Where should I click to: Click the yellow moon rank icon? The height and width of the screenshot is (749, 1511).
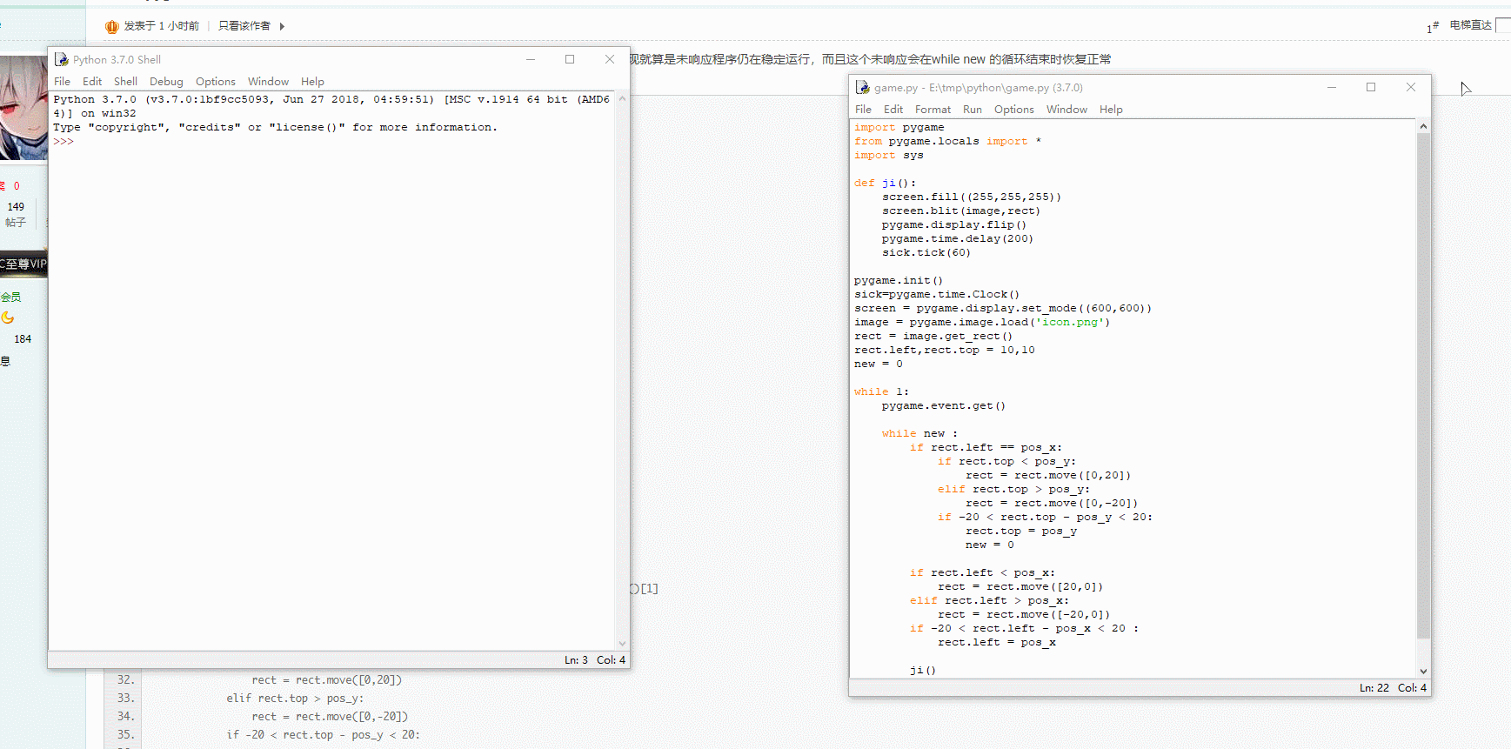8,318
